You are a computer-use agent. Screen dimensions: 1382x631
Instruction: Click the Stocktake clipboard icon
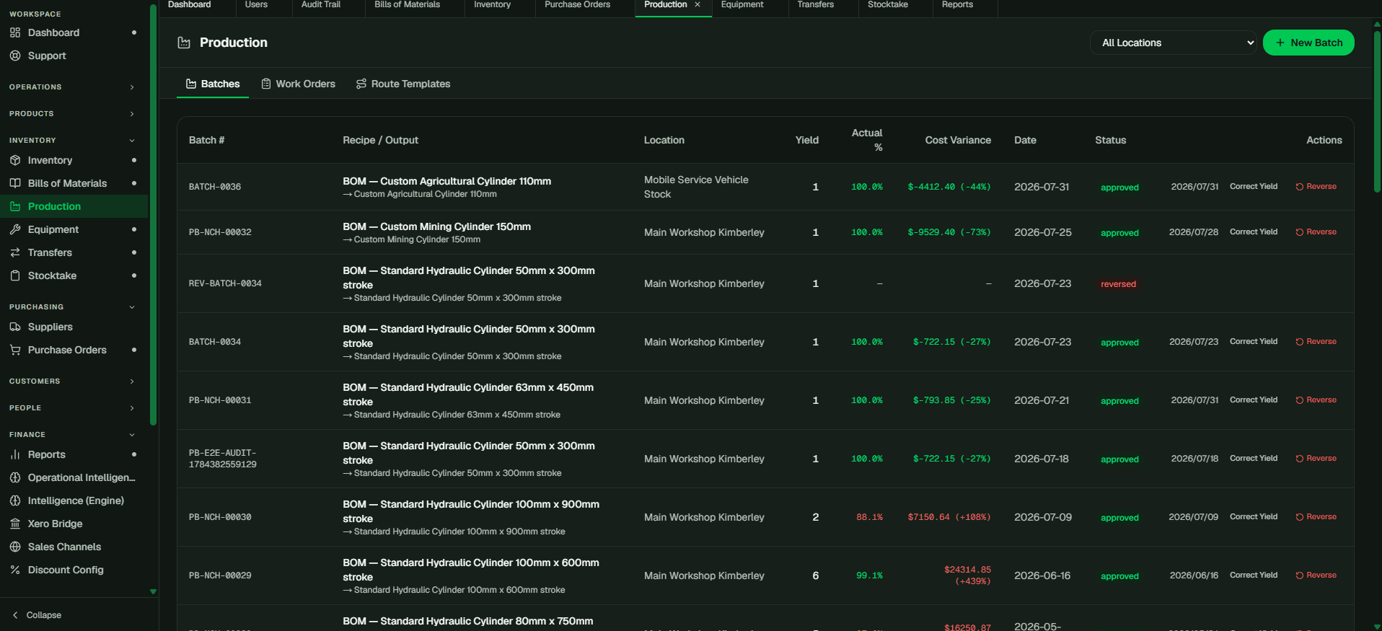[15, 275]
